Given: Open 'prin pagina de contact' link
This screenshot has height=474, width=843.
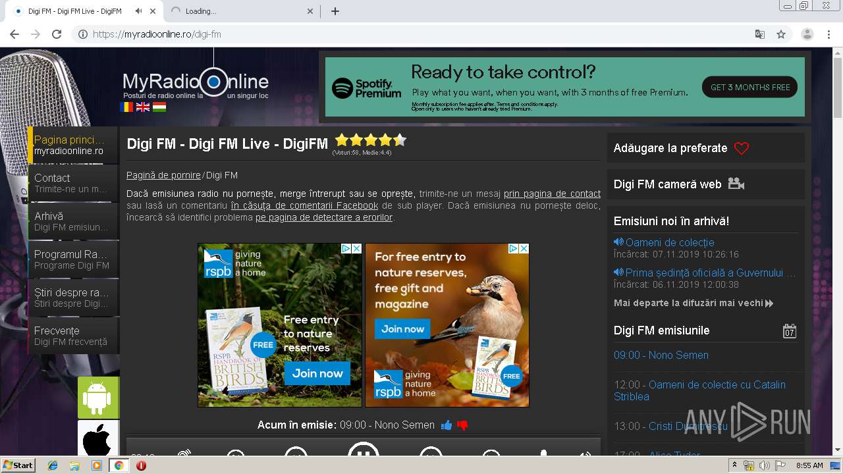Looking at the screenshot, I should [x=552, y=194].
